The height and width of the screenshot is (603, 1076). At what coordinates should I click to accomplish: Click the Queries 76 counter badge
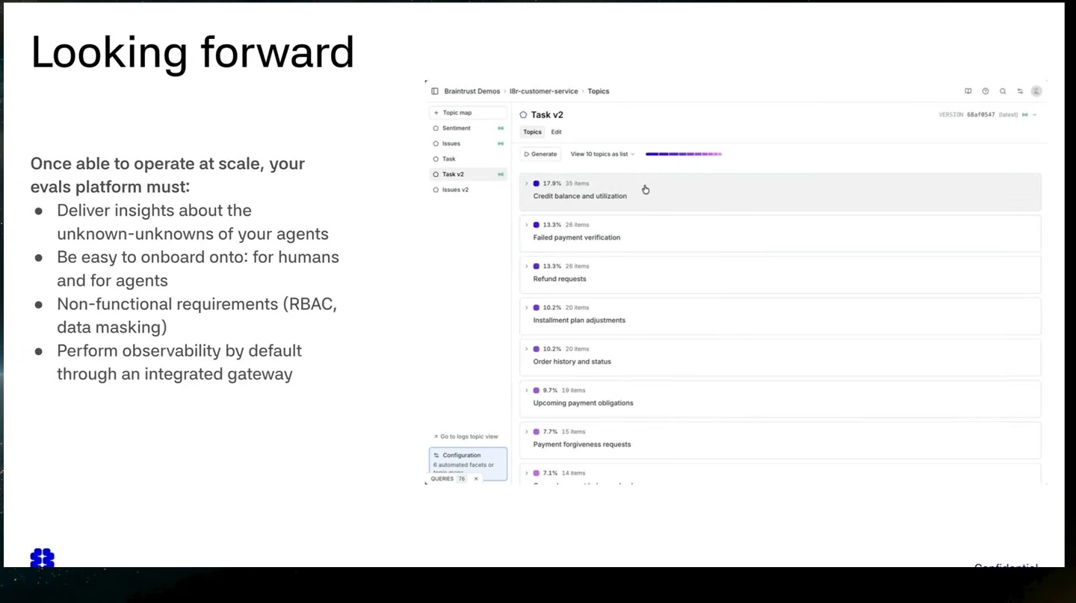pos(462,479)
